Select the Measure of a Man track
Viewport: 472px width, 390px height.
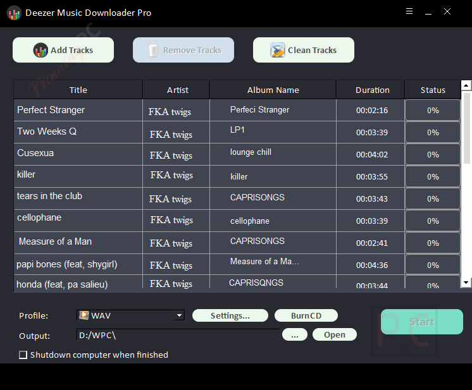point(56,241)
